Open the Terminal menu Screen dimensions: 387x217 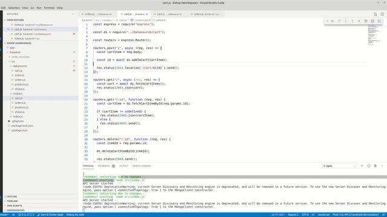pos(49,8)
